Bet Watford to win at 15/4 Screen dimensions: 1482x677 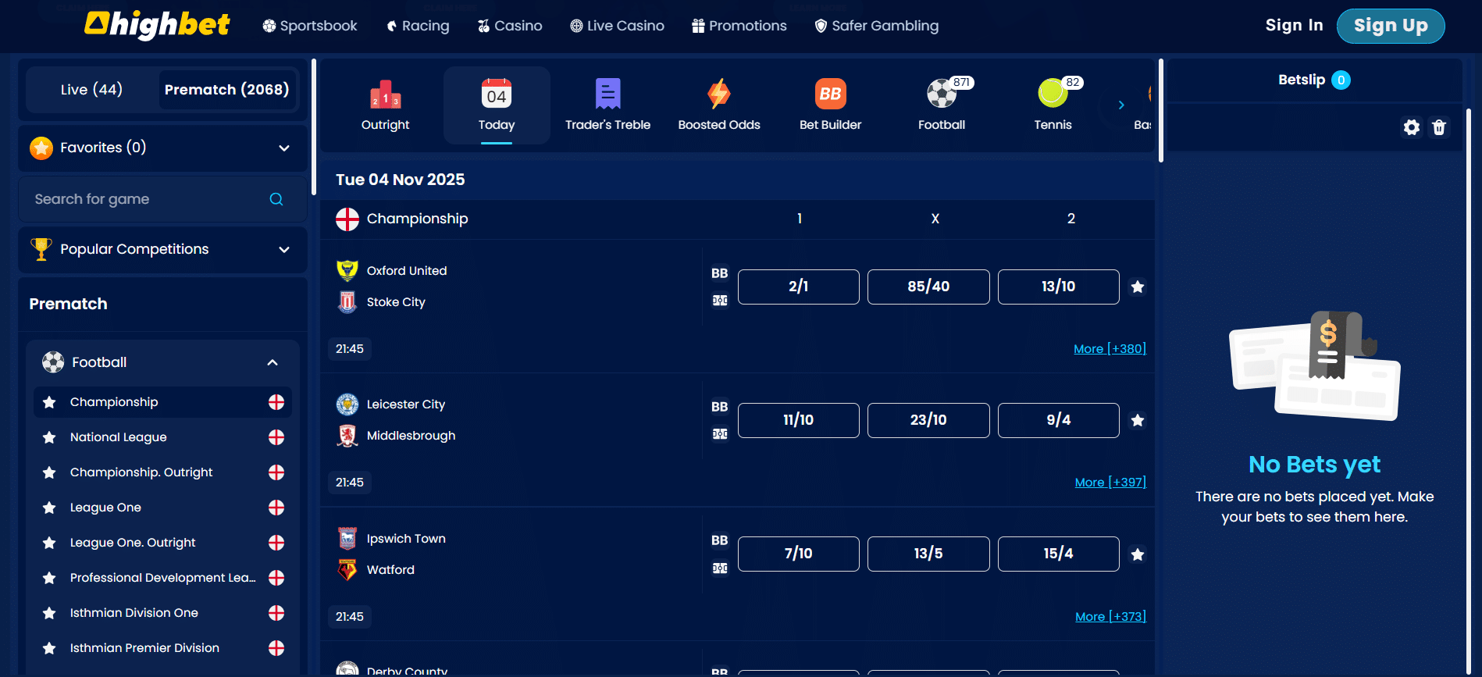(x=1058, y=554)
